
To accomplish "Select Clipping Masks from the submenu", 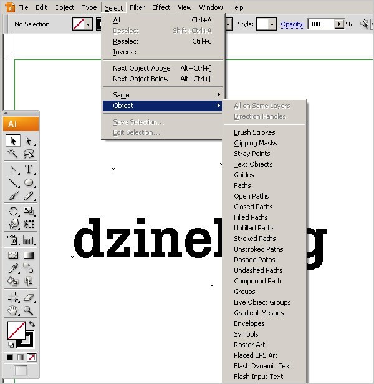I will pos(265,143).
